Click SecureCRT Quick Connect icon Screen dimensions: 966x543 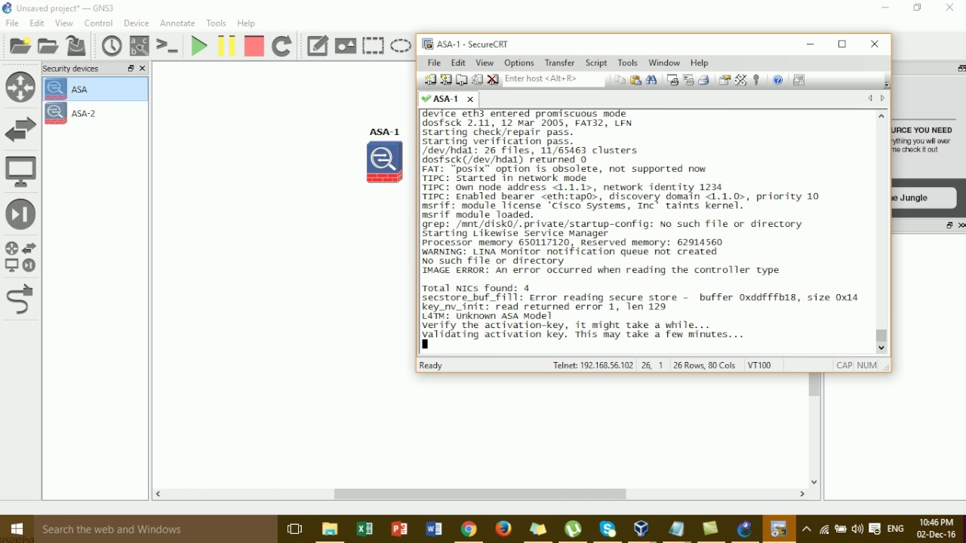pyautogui.click(x=446, y=79)
